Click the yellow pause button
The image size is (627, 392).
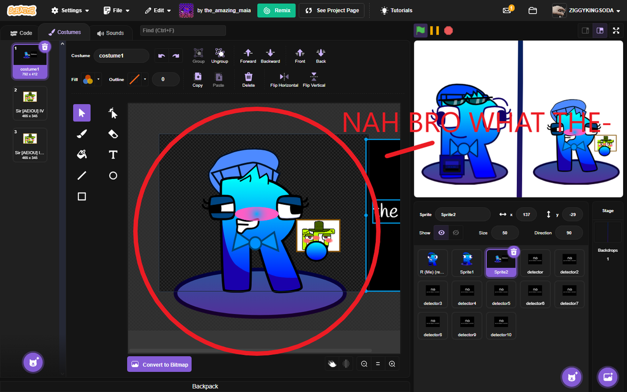point(434,30)
